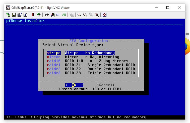The image size is (190, 123).
Task: Save connection info using floppy disk icon
Action: click(14, 15)
